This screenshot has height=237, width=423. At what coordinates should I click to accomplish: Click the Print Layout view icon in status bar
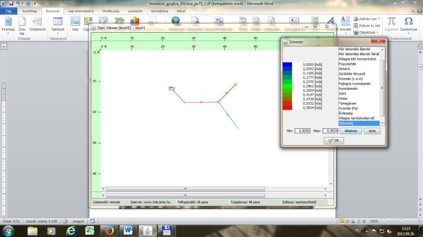click(x=341, y=221)
